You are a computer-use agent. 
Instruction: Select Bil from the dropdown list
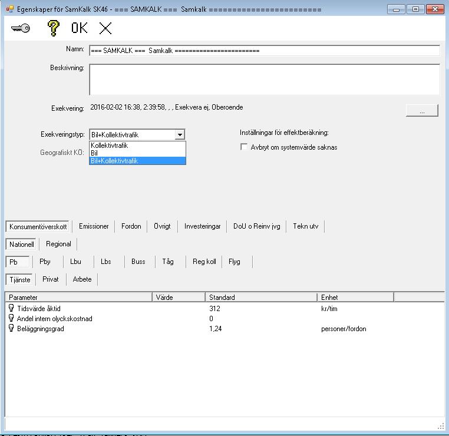tap(137, 153)
